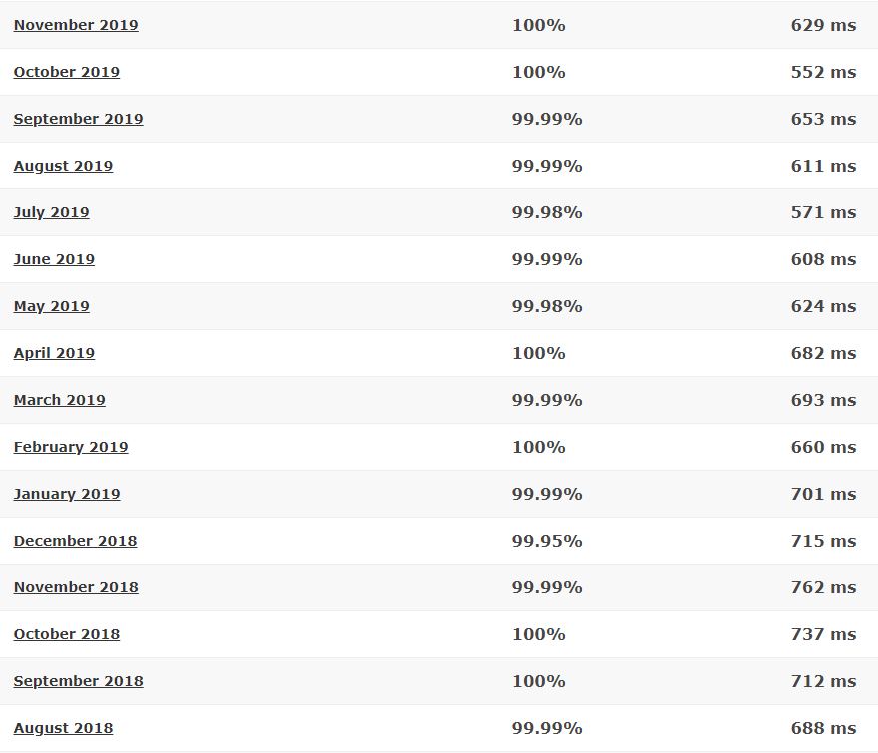The width and height of the screenshot is (878, 753).
Task: Click the 762 ms response time value
Action: (x=823, y=587)
